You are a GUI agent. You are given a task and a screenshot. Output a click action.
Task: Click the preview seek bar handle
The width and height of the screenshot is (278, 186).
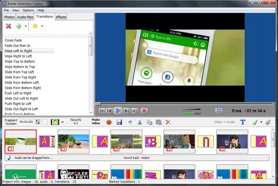(98, 104)
